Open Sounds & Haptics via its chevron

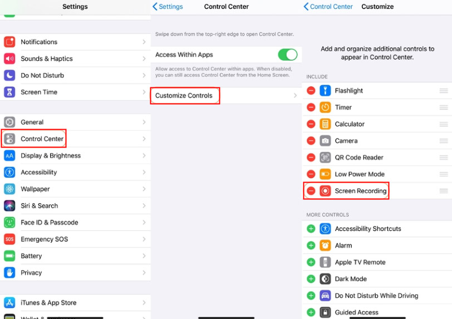144,58
